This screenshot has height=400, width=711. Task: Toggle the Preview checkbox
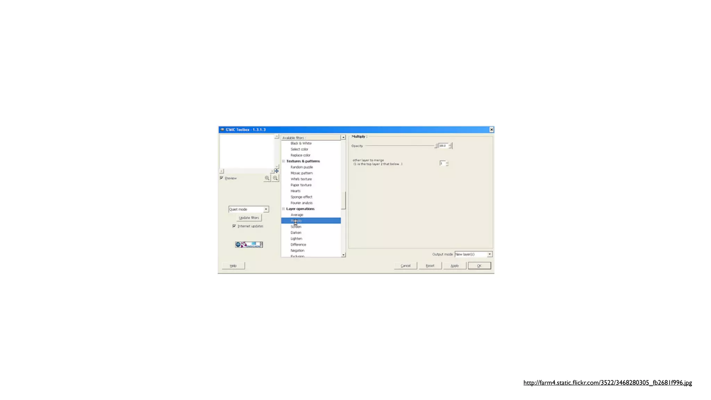(x=221, y=178)
